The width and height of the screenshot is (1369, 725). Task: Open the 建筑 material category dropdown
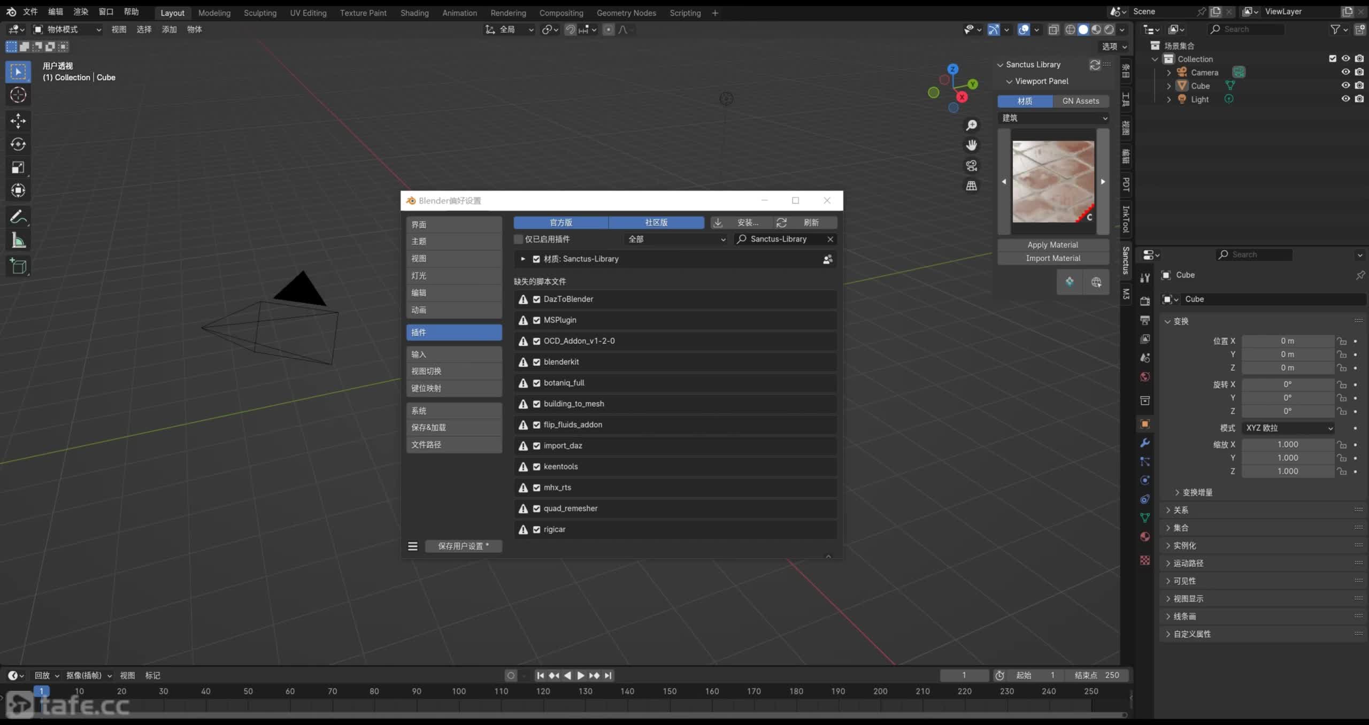(1053, 118)
